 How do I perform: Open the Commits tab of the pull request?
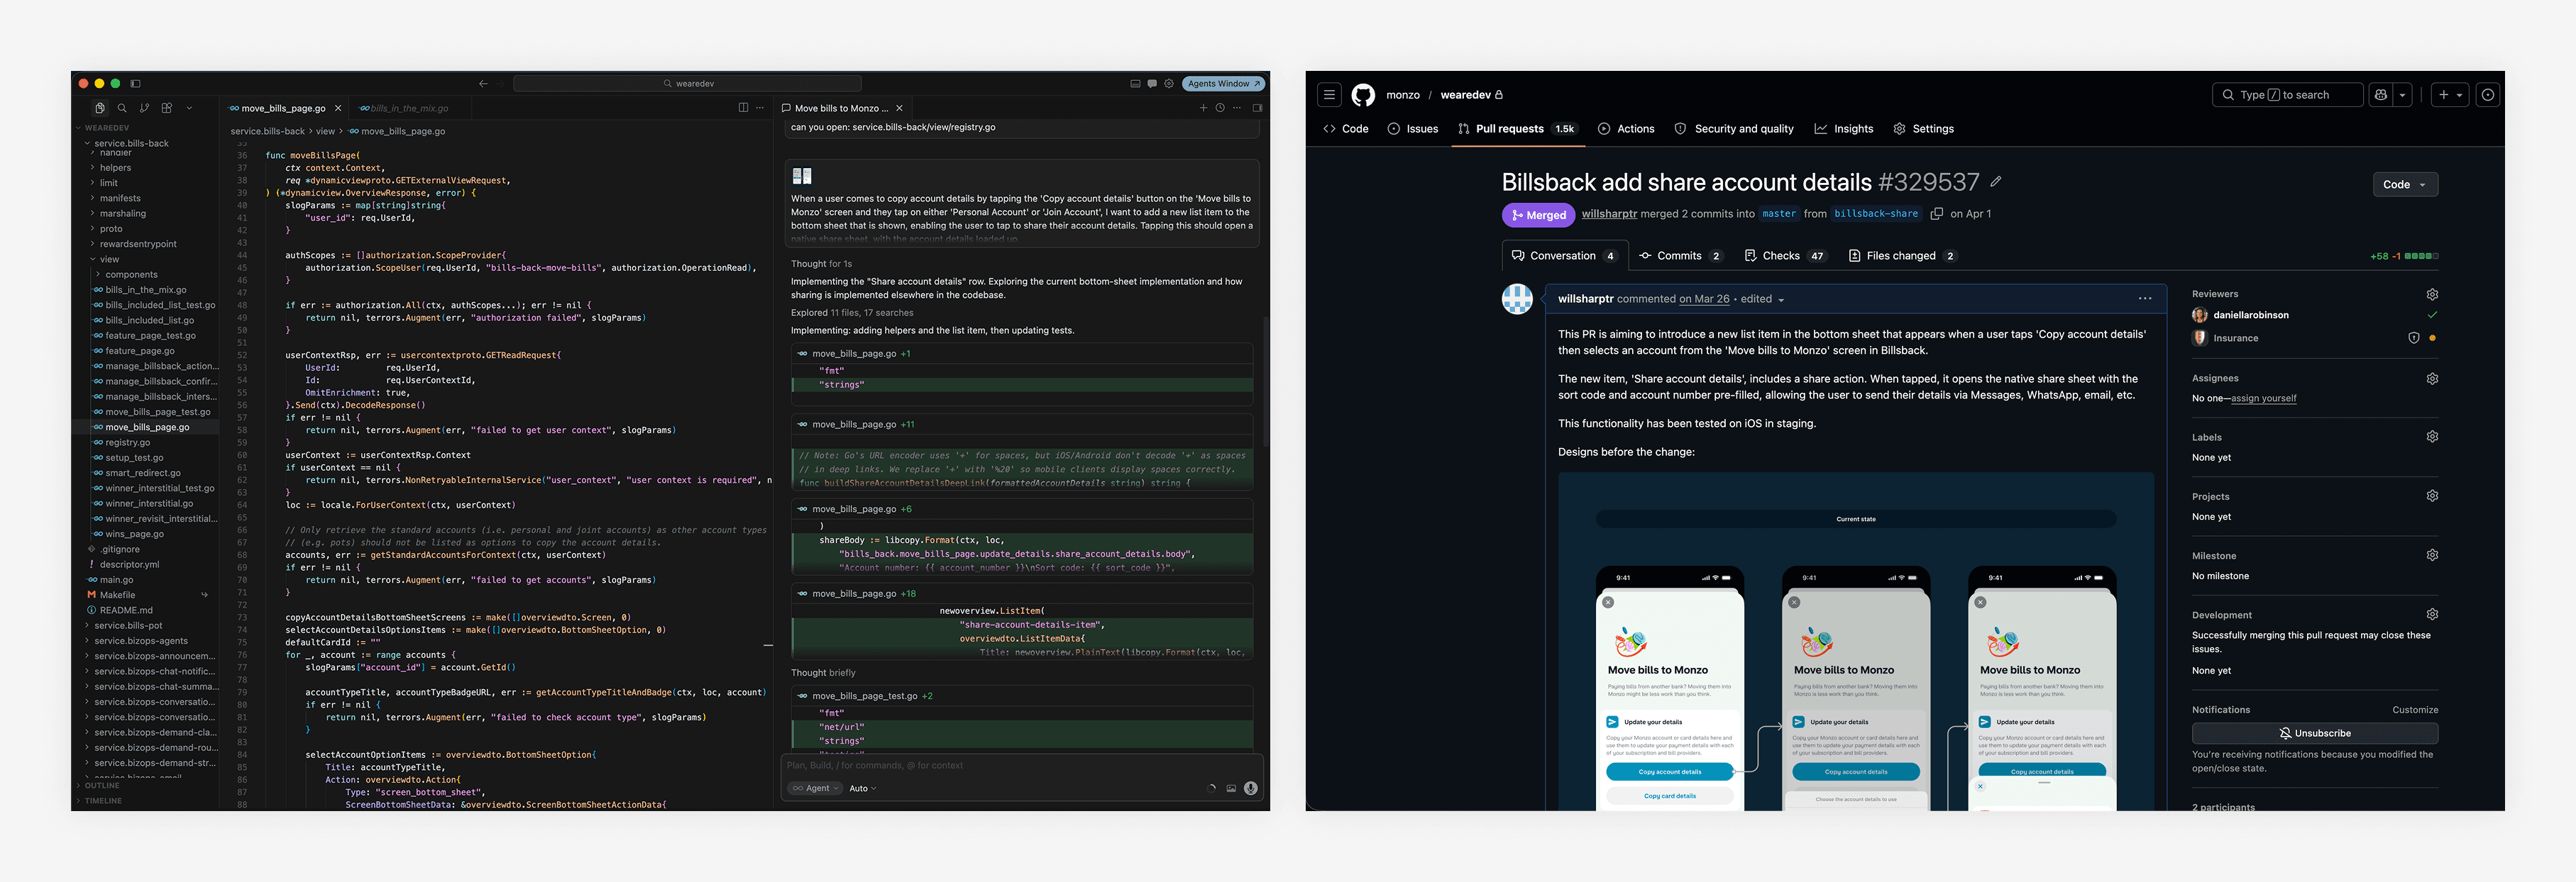coord(1681,256)
